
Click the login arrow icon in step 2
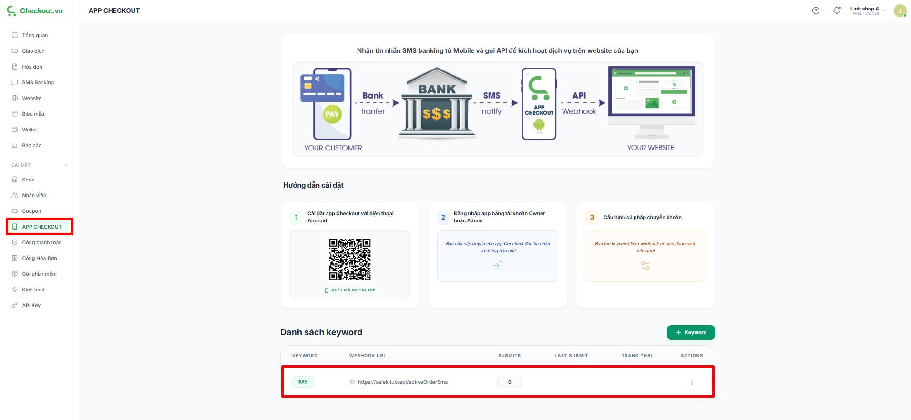[497, 266]
